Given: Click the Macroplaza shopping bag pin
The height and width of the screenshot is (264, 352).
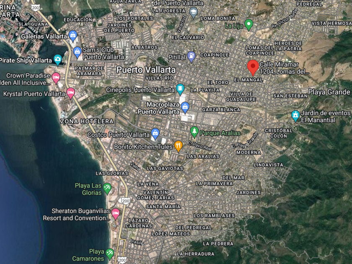Looking at the screenshot, I should click(x=185, y=108).
